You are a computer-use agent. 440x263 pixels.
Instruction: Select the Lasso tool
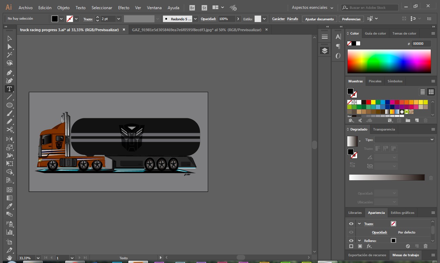(10, 63)
